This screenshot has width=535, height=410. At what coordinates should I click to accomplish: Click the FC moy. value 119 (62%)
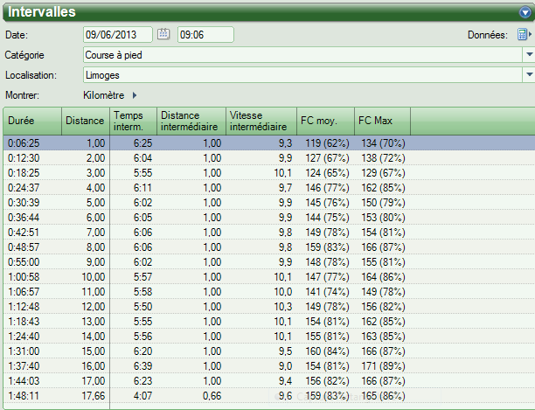(x=327, y=142)
